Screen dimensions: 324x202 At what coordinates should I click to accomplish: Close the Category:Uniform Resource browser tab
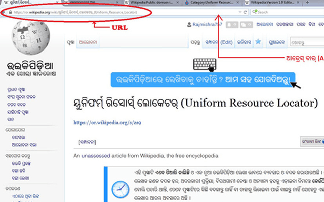(x=238, y=2)
